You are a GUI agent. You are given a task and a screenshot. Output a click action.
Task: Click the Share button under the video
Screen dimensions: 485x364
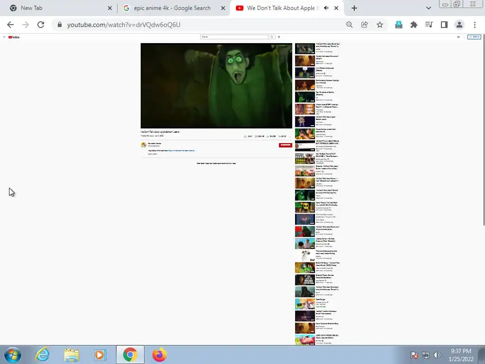[271, 136]
